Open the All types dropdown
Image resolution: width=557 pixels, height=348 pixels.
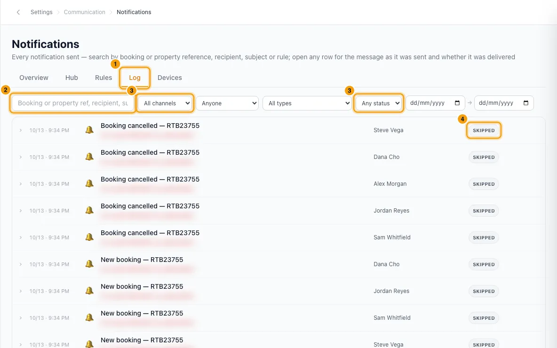coord(307,103)
